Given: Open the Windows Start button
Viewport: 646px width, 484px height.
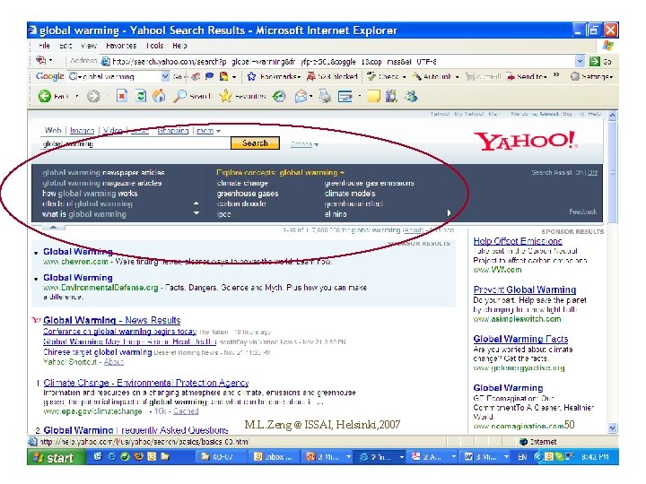Looking at the screenshot, I should tap(56, 457).
